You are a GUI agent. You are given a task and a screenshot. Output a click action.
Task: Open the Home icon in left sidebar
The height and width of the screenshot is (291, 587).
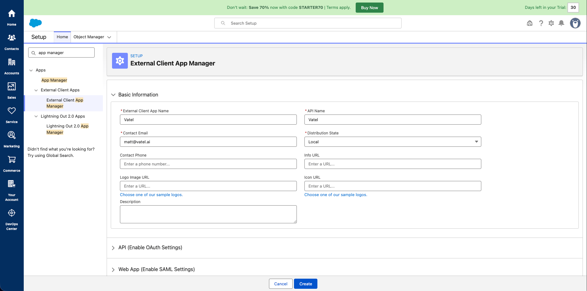pyautogui.click(x=12, y=14)
